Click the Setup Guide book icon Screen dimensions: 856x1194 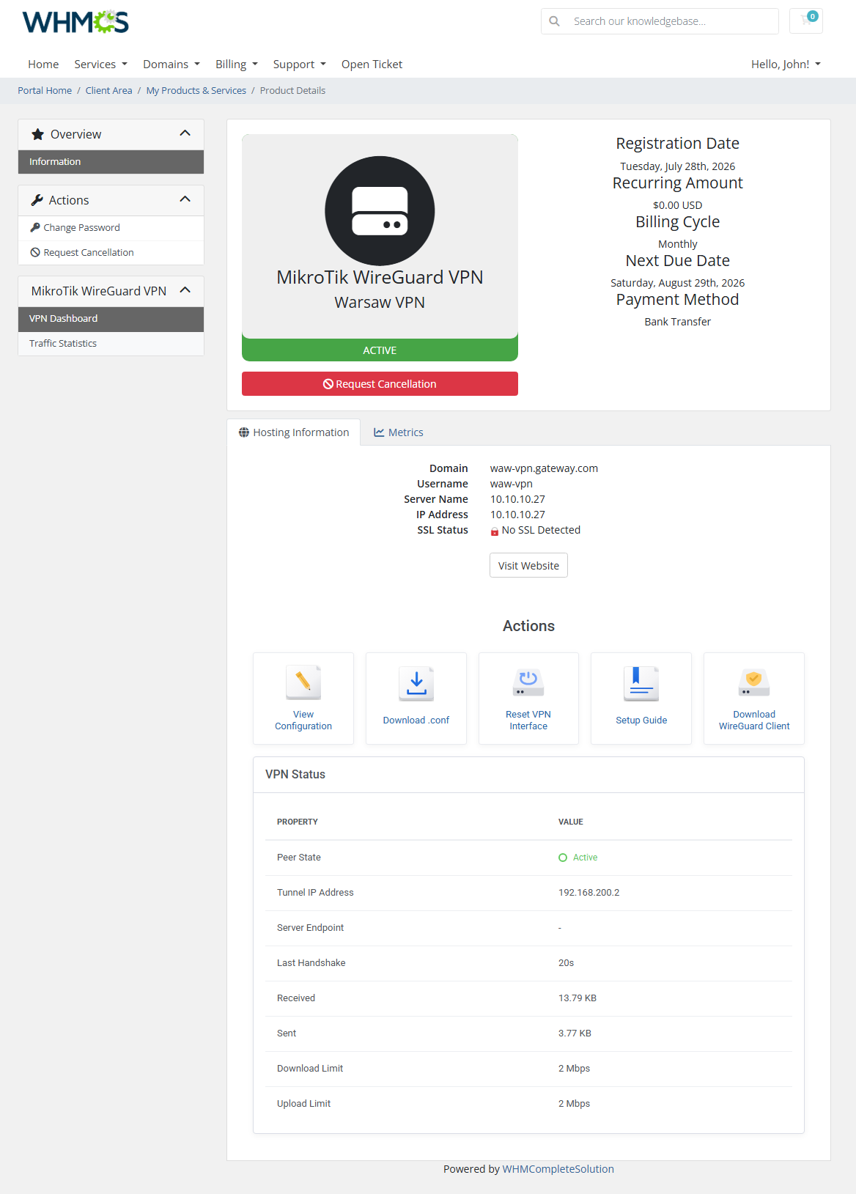click(x=641, y=682)
